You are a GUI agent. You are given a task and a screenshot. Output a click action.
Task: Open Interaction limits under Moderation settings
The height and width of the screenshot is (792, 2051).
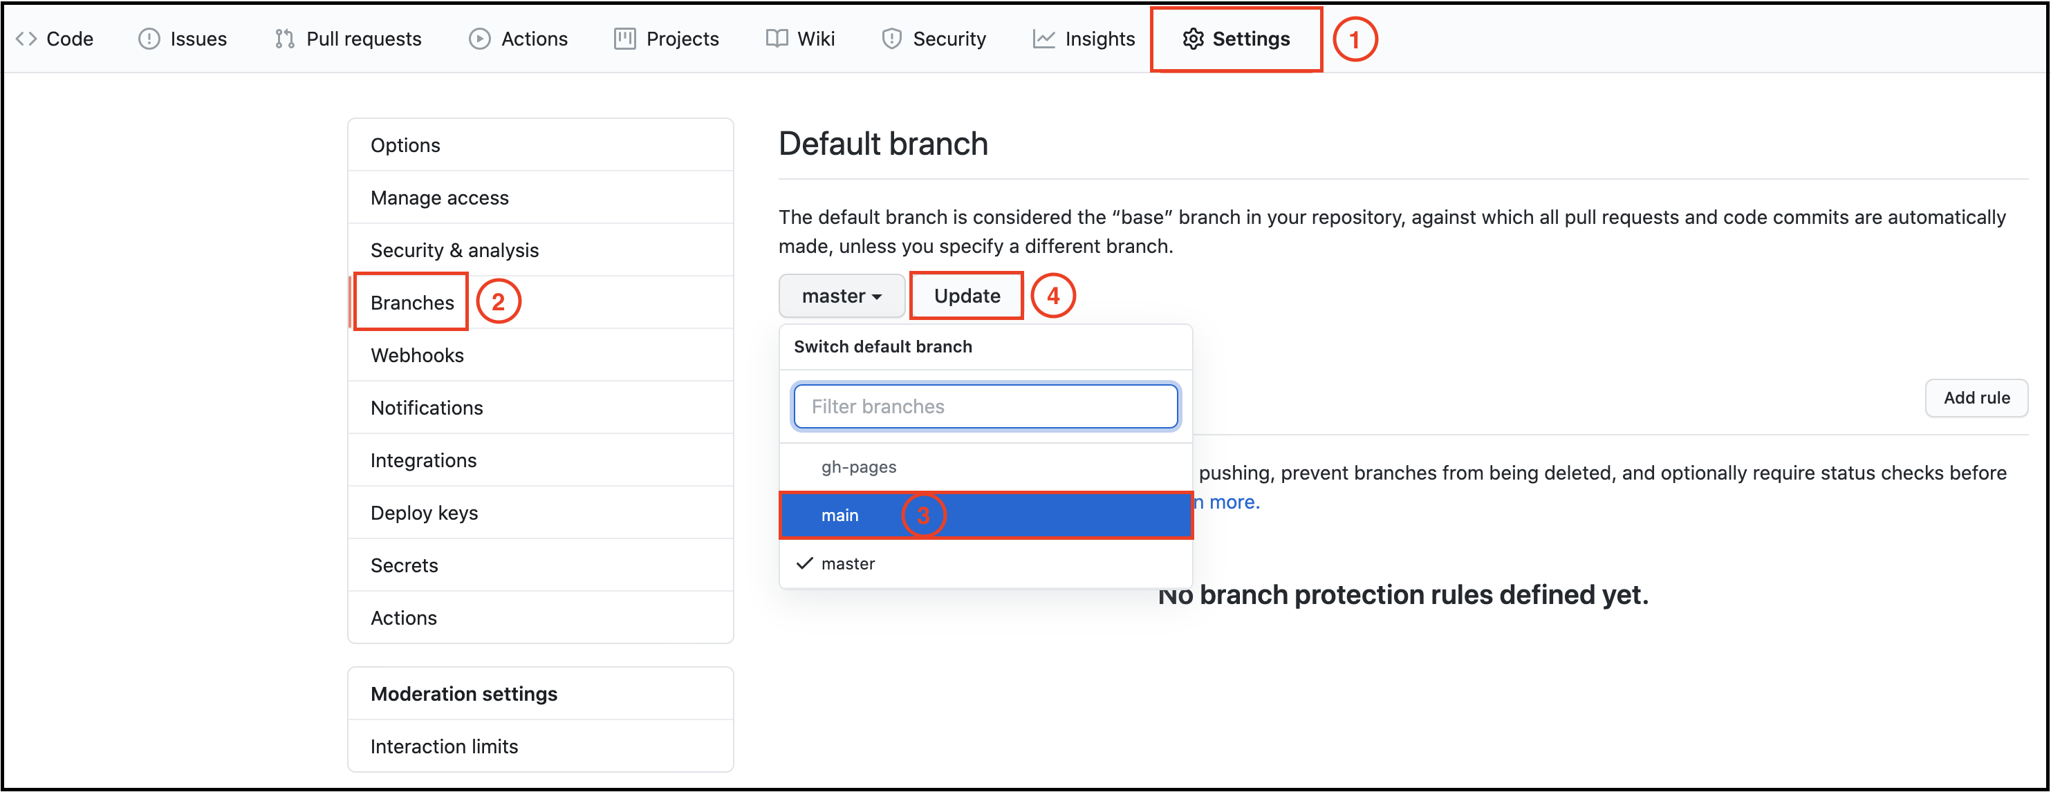pos(443,746)
